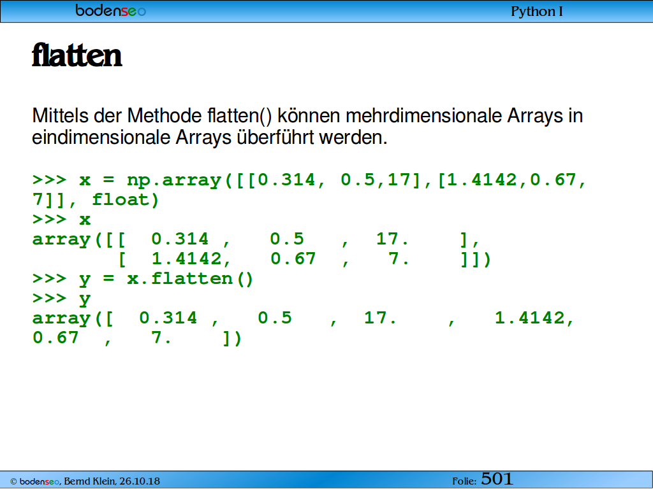Click the 'Folie:' label in footer

pyautogui.click(x=464, y=481)
